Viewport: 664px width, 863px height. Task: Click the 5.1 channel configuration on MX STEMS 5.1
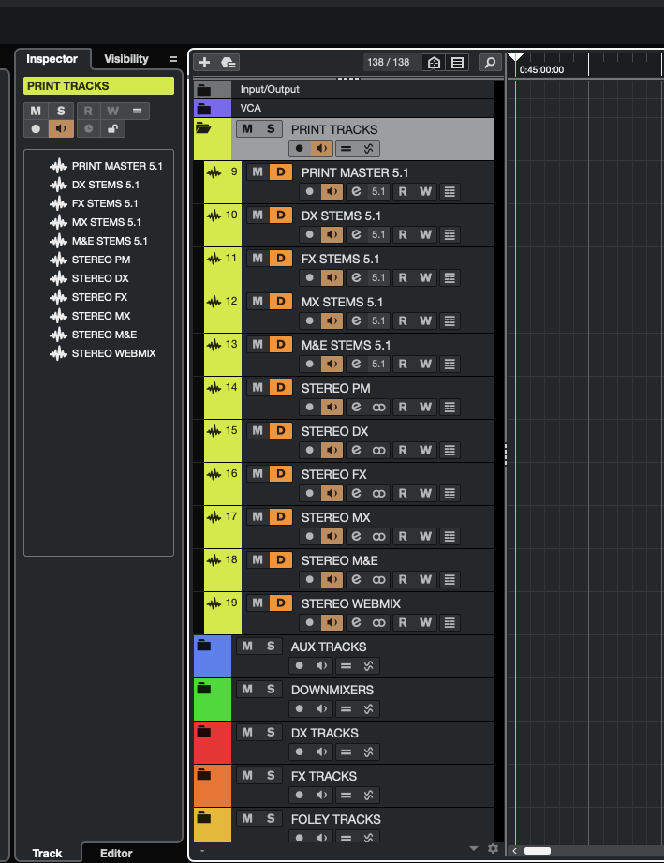click(378, 320)
